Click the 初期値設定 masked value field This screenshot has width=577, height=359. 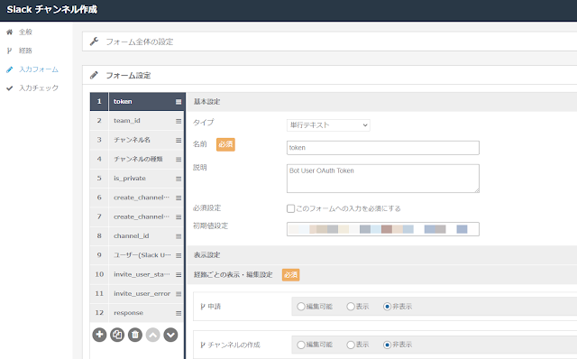(382, 229)
